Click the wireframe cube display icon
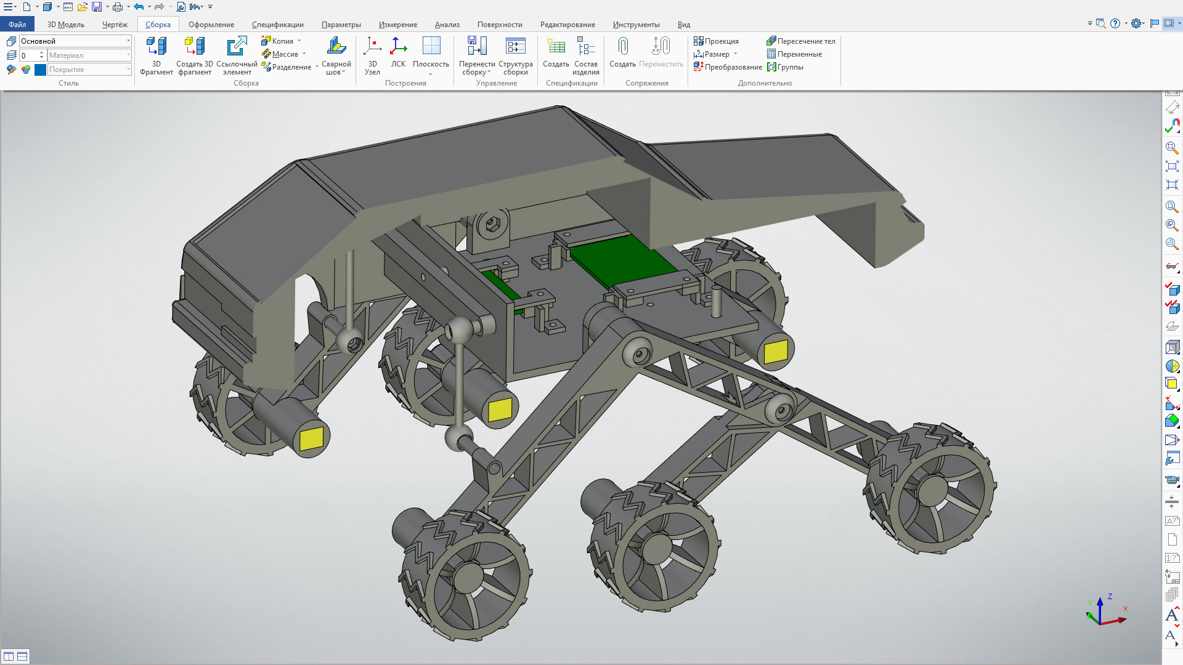Image resolution: width=1183 pixels, height=665 pixels. pyautogui.click(x=1172, y=347)
